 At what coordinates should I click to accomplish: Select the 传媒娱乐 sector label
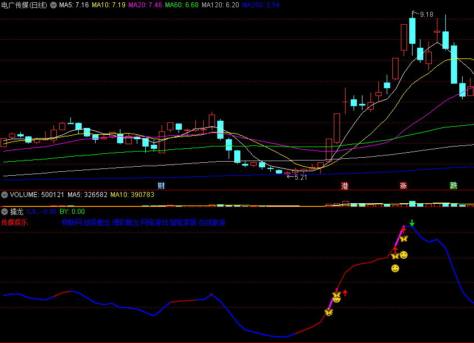[x=15, y=222]
